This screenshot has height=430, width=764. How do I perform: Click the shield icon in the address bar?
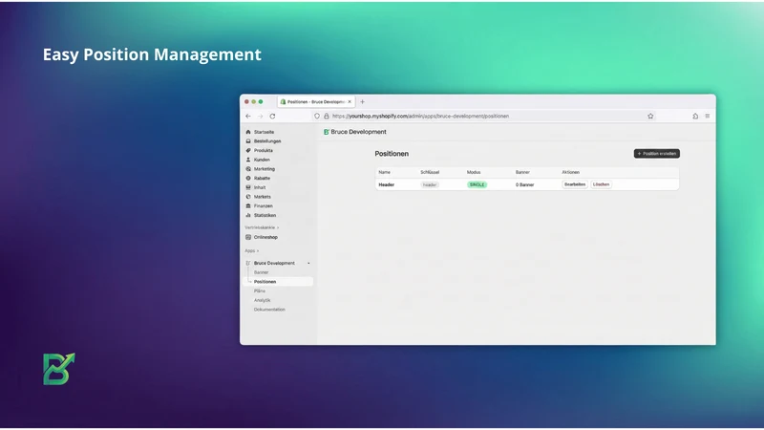(x=317, y=116)
